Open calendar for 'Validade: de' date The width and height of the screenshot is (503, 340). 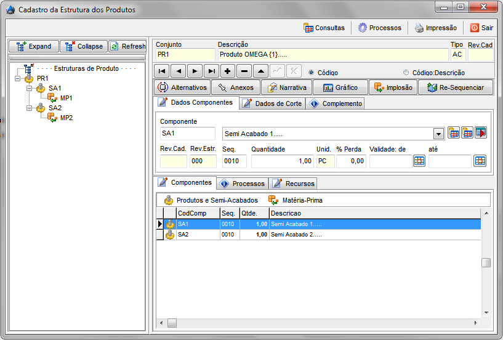point(419,161)
